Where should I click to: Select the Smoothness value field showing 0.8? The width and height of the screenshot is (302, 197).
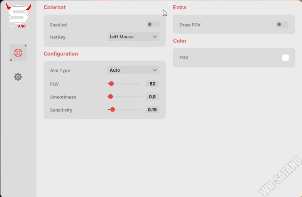coord(152,97)
